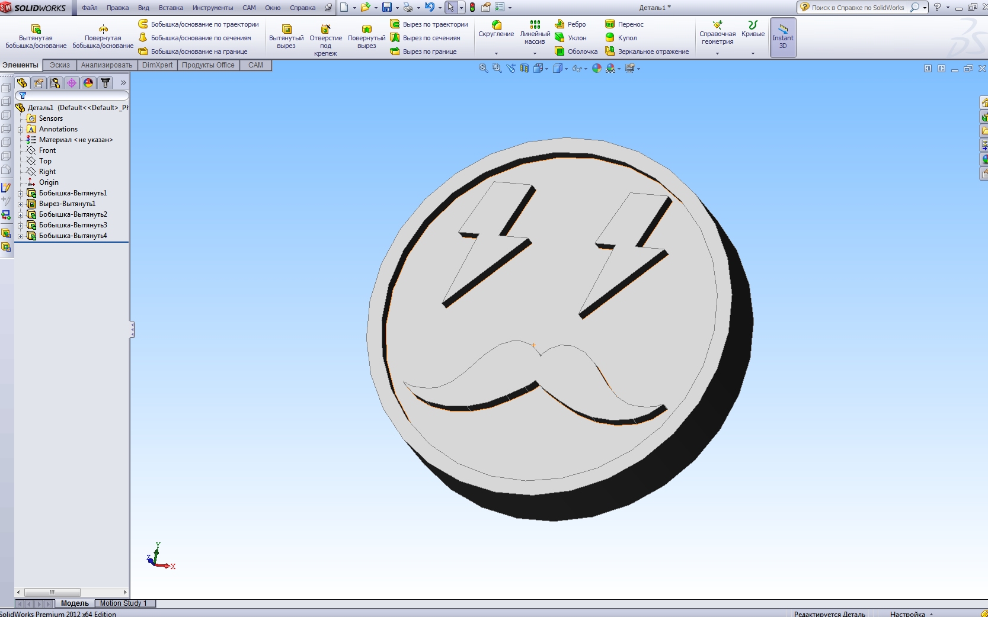Switch to the Motion Study 1 tab
Viewport: 988px width, 617px height.
pyautogui.click(x=123, y=603)
